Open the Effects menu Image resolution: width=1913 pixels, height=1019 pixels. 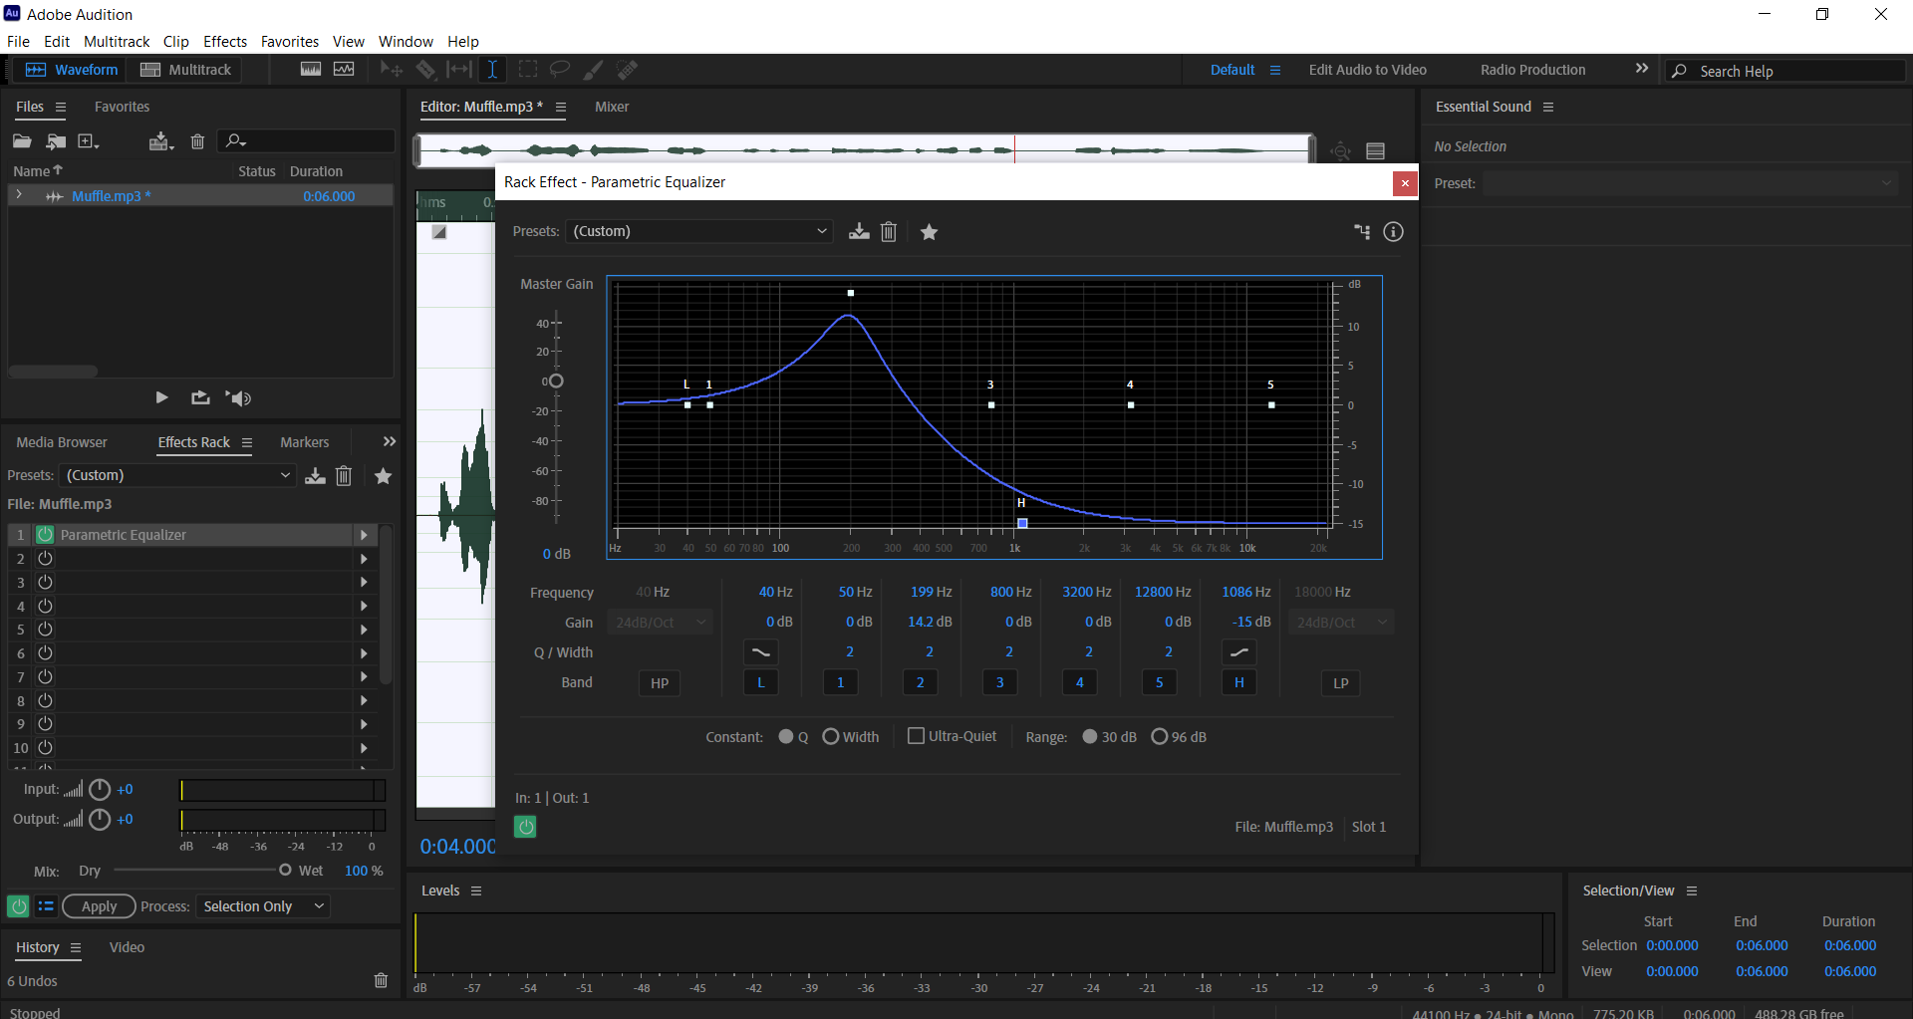coord(224,41)
